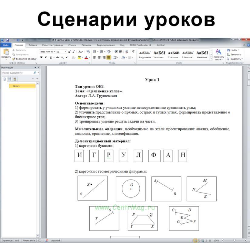Click the zoom in plus button
Screen dimensions: 250x243
tap(245, 241)
